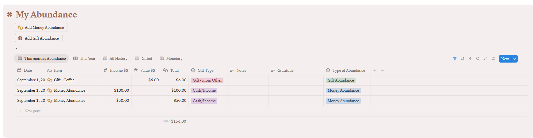Open automations lightning bolt icon
Image resolution: width=533 pixels, height=138 pixels.
pos(470,59)
